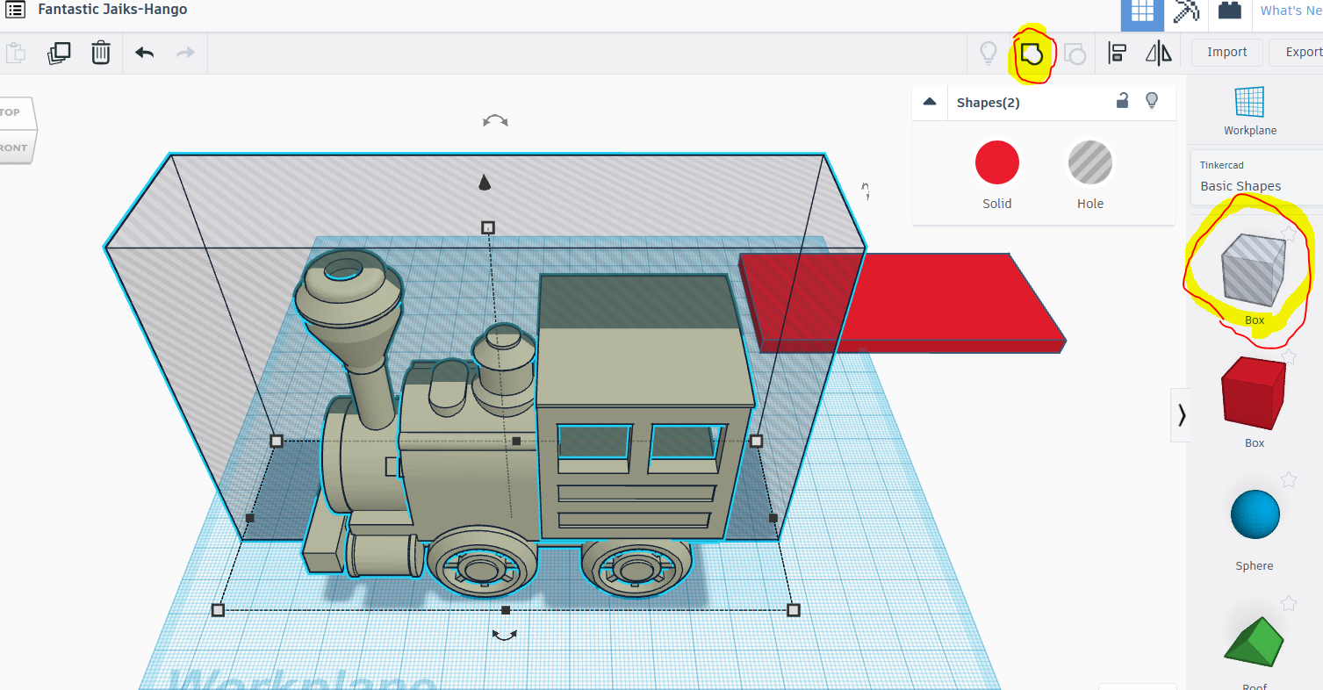This screenshot has height=690, width=1323.
Task: Toggle shape visibility with the lightbulb in Shapes panel
Action: click(1152, 101)
